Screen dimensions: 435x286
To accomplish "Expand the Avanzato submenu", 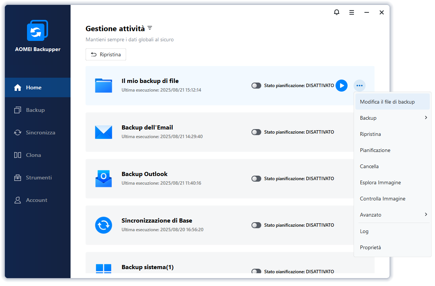I will click(x=392, y=215).
